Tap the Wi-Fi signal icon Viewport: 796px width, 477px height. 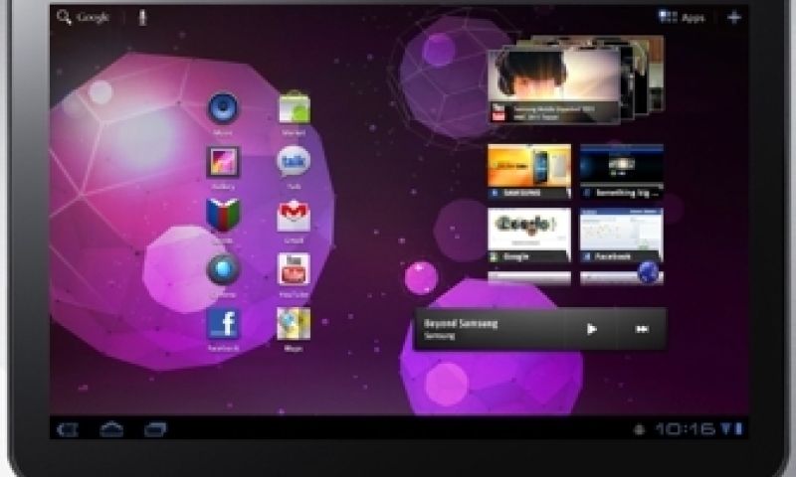(x=726, y=429)
